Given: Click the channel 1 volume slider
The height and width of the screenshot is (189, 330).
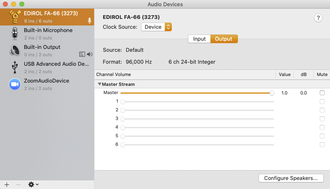Looking at the screenshot, I should pos(197,101).
